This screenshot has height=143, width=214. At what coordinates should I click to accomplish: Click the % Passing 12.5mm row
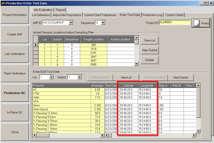coord(62,113)
